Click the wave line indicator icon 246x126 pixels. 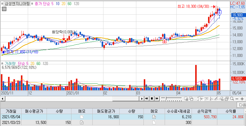pyautogui.click(x=207, y=99)
